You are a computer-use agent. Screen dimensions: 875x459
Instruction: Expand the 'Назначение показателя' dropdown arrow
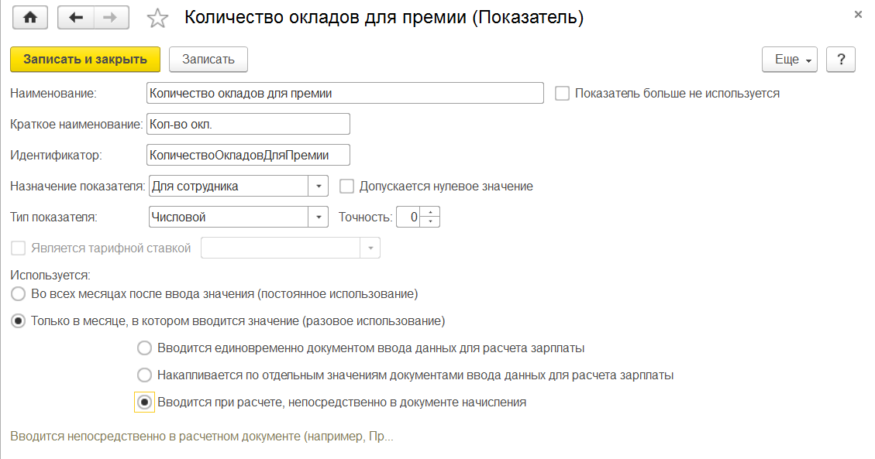[319, 187]
